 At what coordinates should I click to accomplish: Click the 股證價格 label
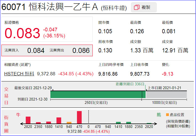12,23
